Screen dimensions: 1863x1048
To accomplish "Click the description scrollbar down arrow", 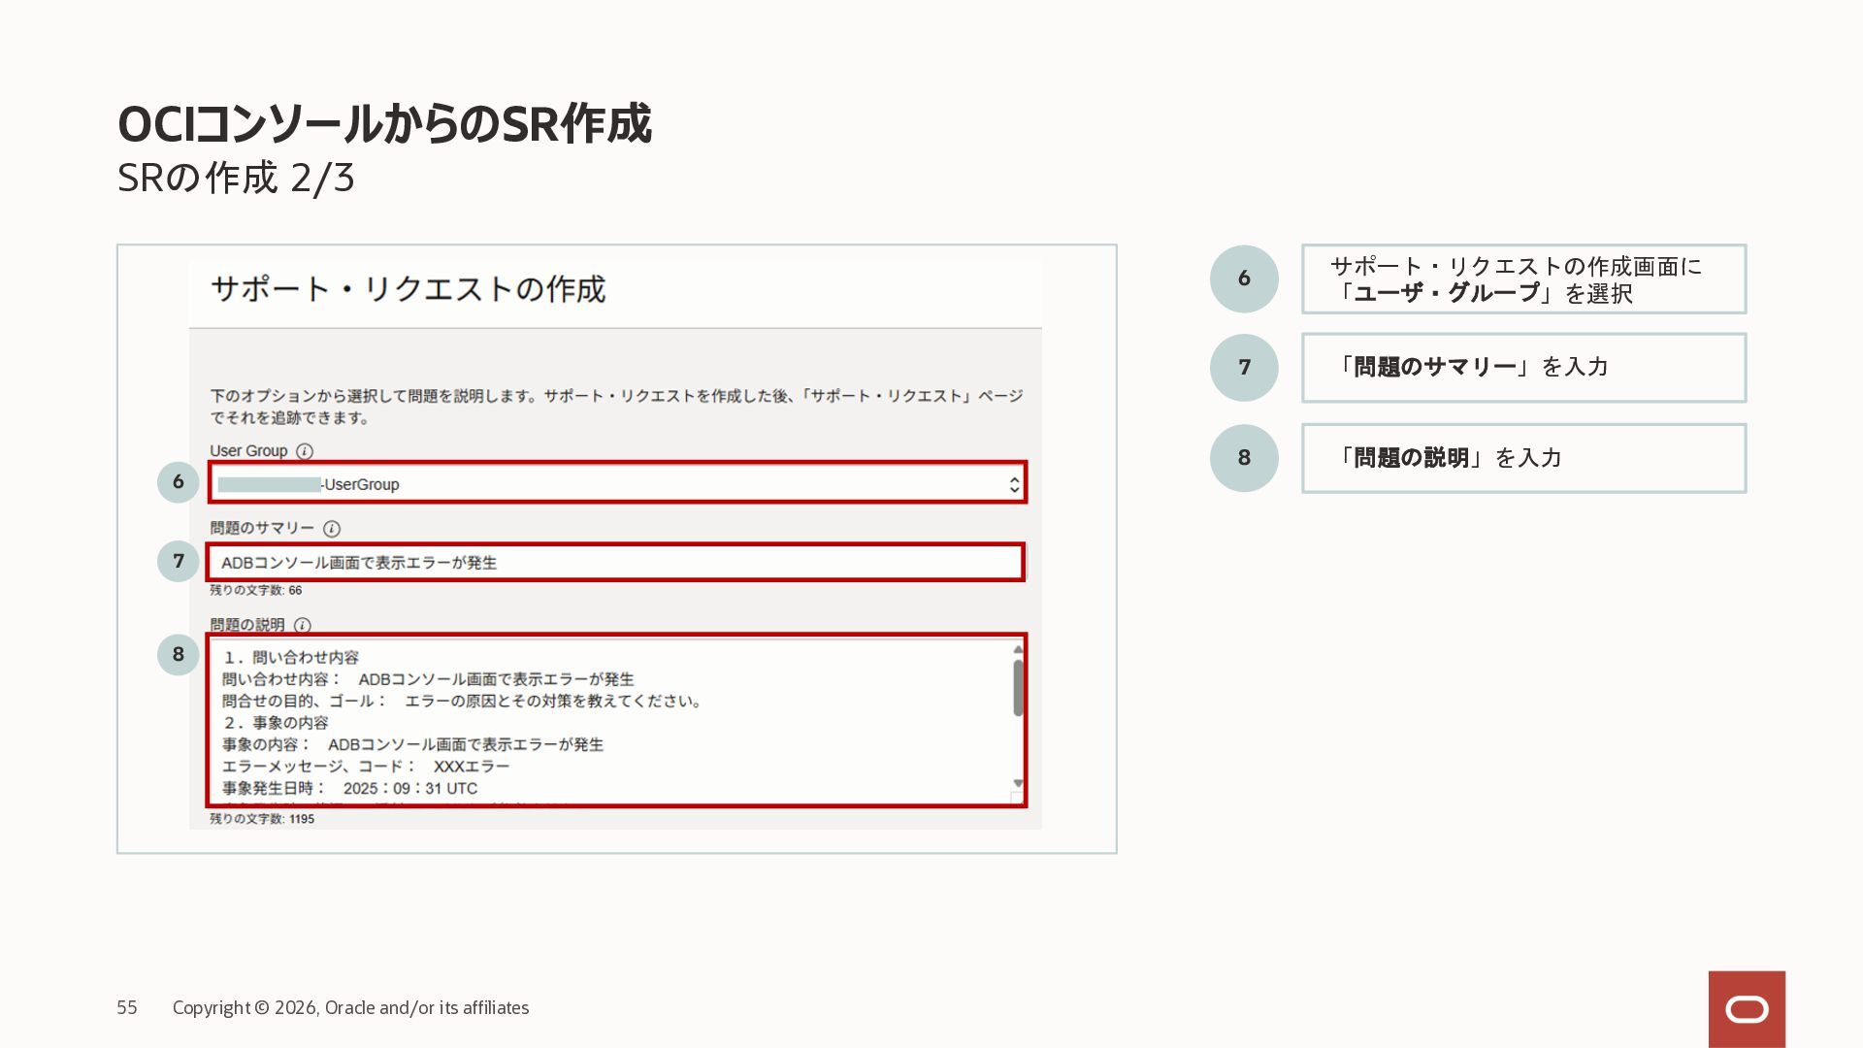I will tap(1018, 783).
